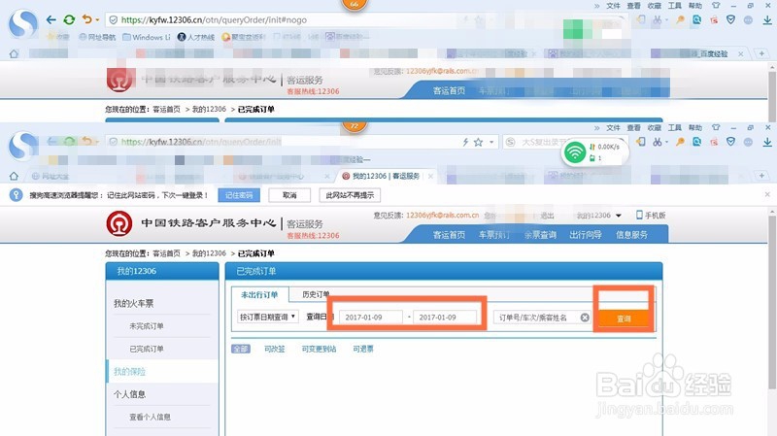The width and height of the screenshot is (777, 436).
Task: Open the undo history arrow beside the upper window's undo icon
Action: (97, 19)
